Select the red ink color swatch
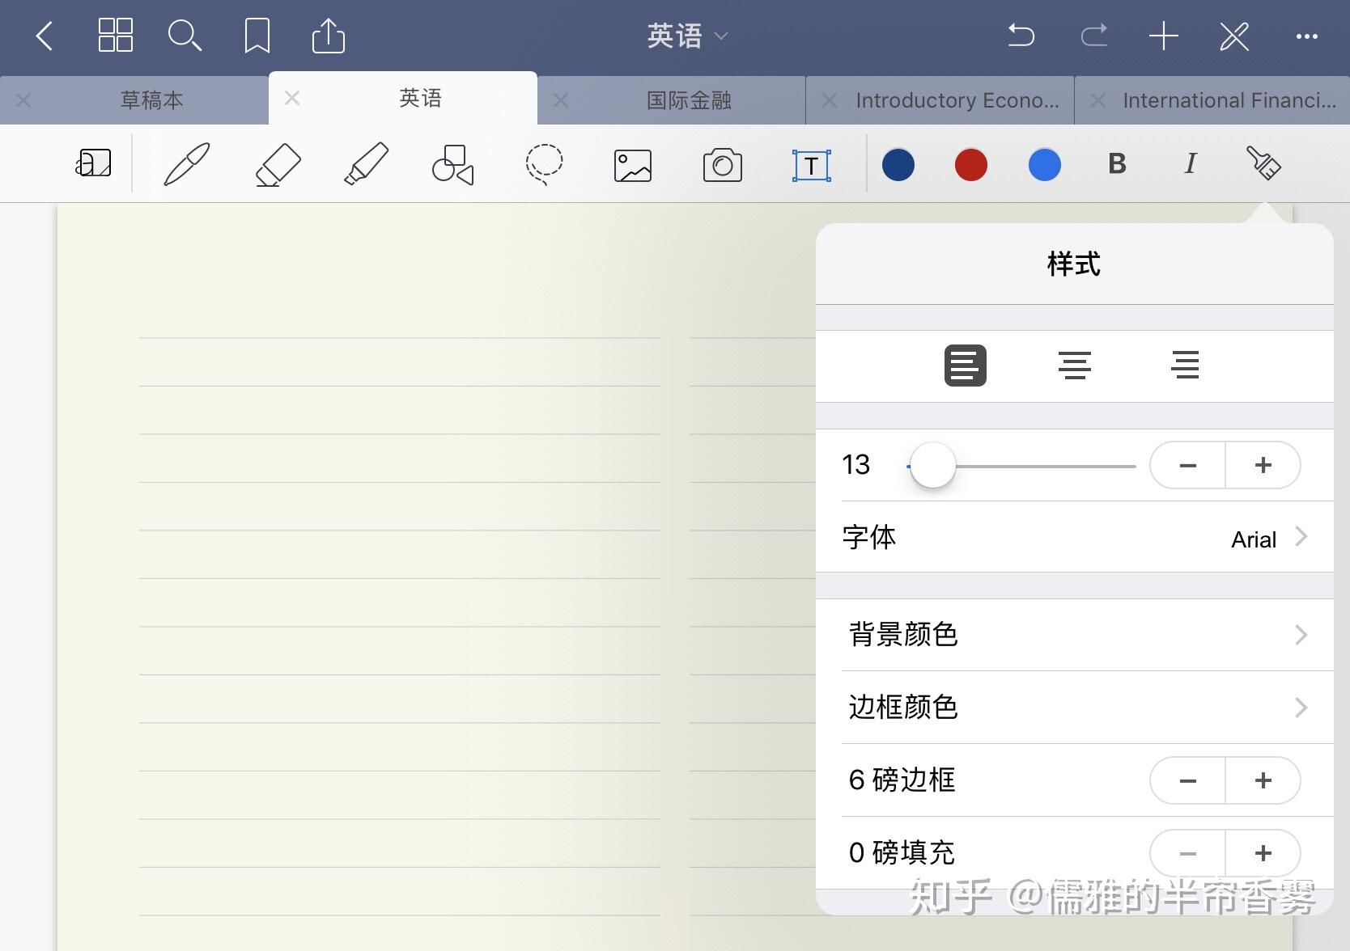This screenshot has width=1350, height=951. pos(970,164)
